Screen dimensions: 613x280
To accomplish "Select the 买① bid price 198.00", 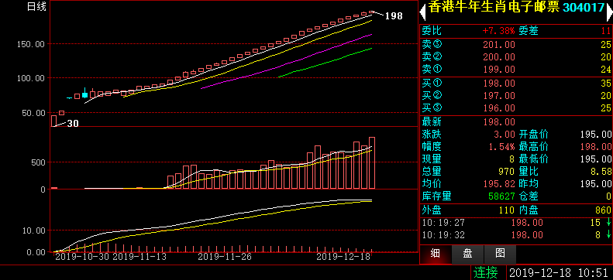I will click(x=499, y=83).
